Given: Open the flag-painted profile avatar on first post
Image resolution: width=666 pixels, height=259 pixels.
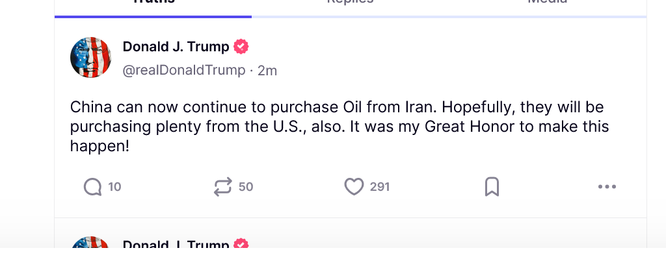Looking at the screenshot, I should (x=90, y=57).
